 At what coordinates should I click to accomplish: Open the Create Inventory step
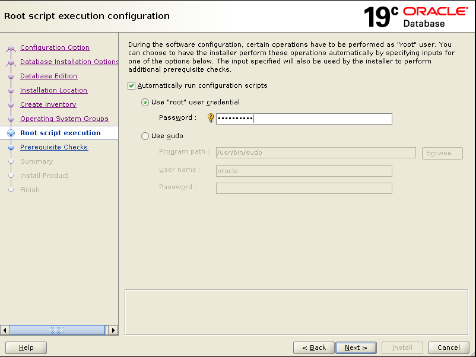pos(48,104)
